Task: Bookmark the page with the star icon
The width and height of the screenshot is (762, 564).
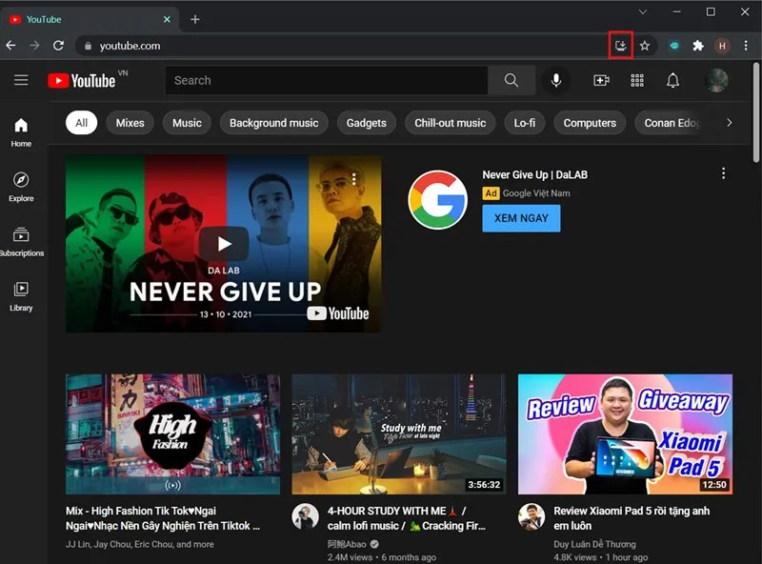Action: (645, 45)
